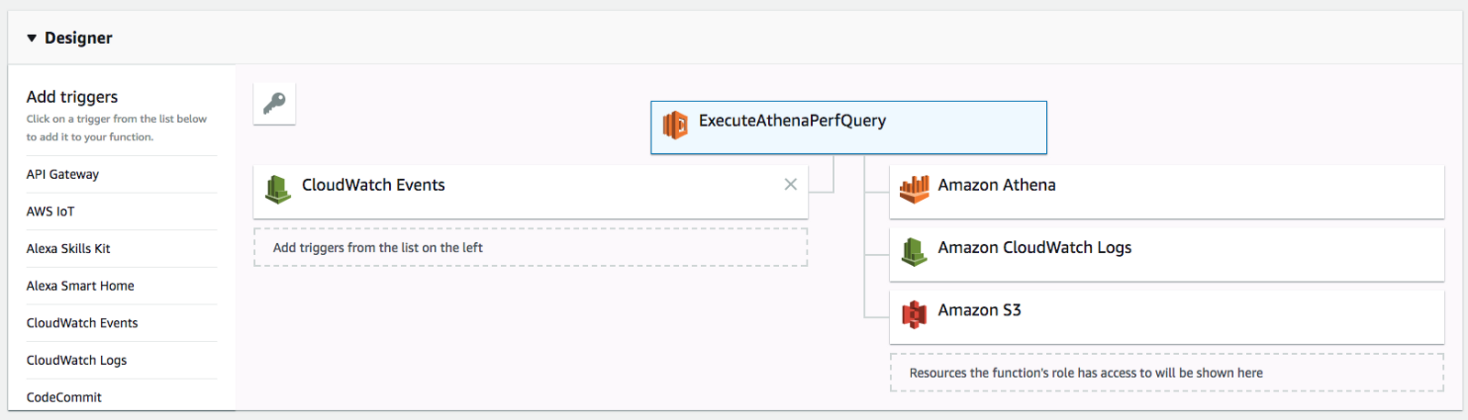Choose Alexa Skills Kit trigger
This screenshot has height=420, width=1468.
coord(68,249)
